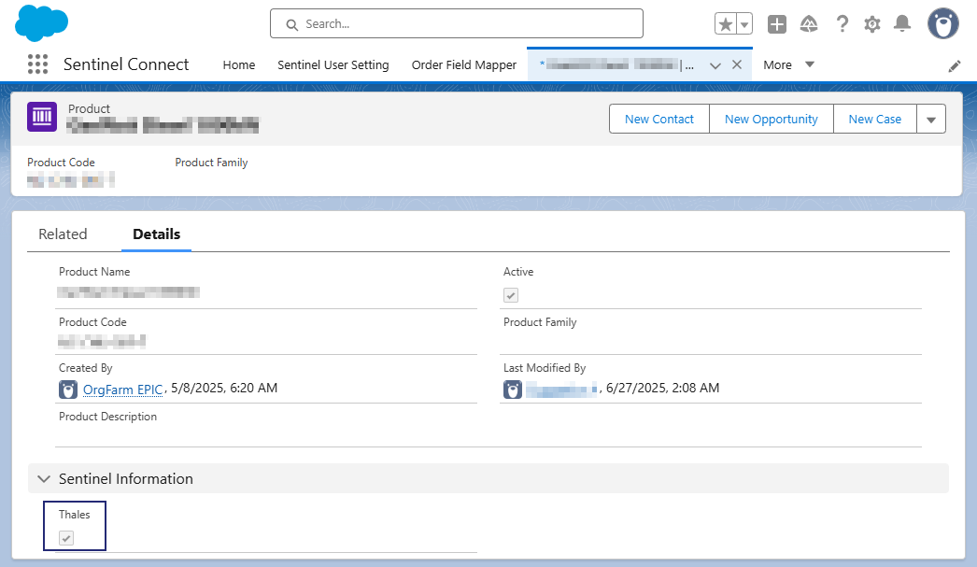Open the App Launcher grid icon
Screen dimensions: 977x567
tap(37, 64)
